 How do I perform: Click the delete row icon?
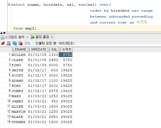pos(21,43)
